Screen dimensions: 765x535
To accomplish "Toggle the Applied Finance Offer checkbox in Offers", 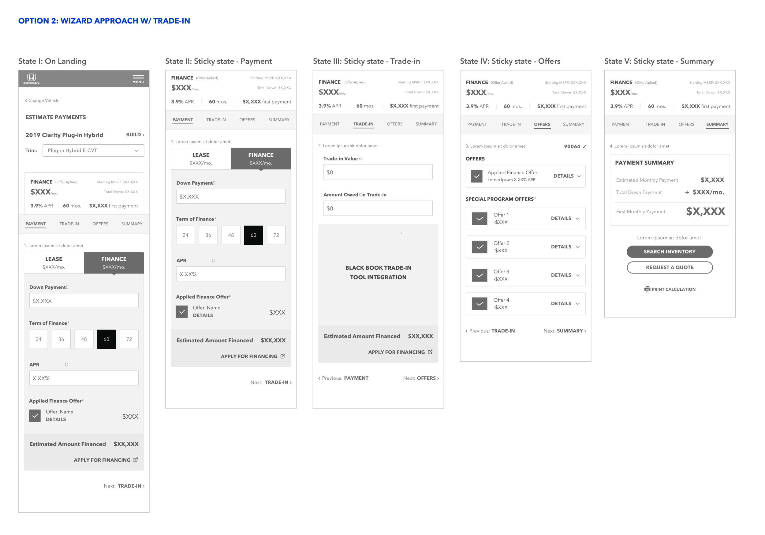I will (476, 176).
